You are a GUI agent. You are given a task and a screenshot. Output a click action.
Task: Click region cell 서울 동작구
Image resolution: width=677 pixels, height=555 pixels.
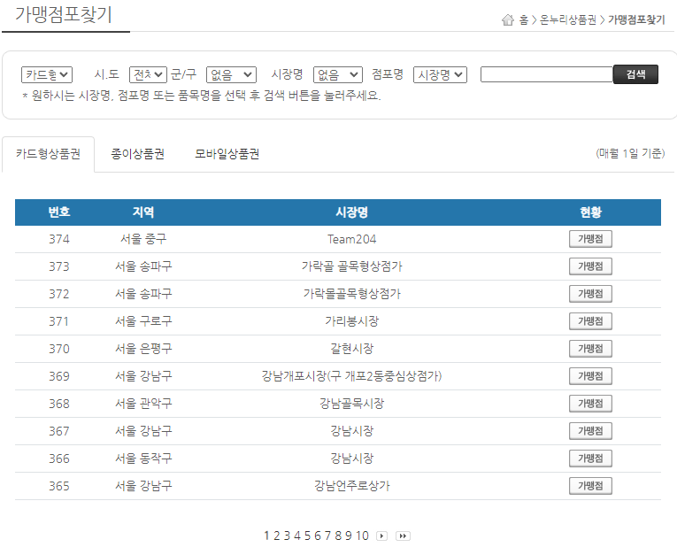143,459
